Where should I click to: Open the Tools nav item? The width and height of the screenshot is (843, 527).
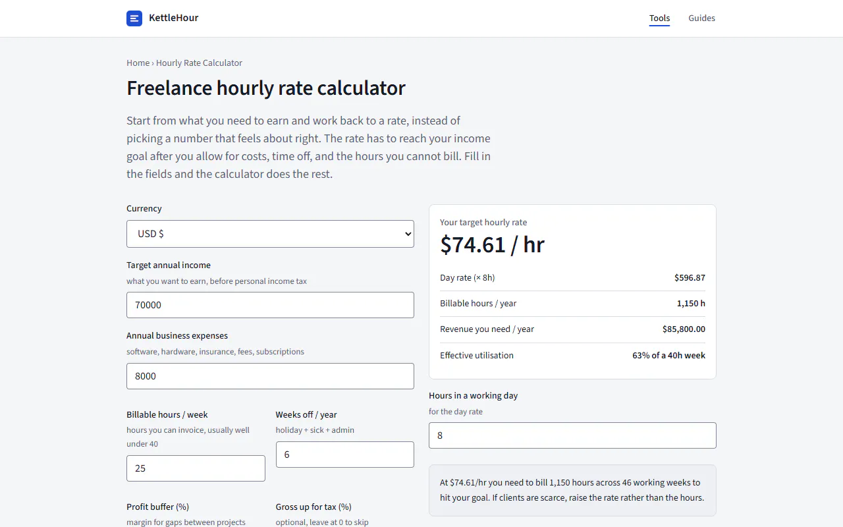[x=659, y=18]
